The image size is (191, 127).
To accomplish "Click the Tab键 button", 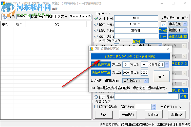I will (x=163, y=30).
